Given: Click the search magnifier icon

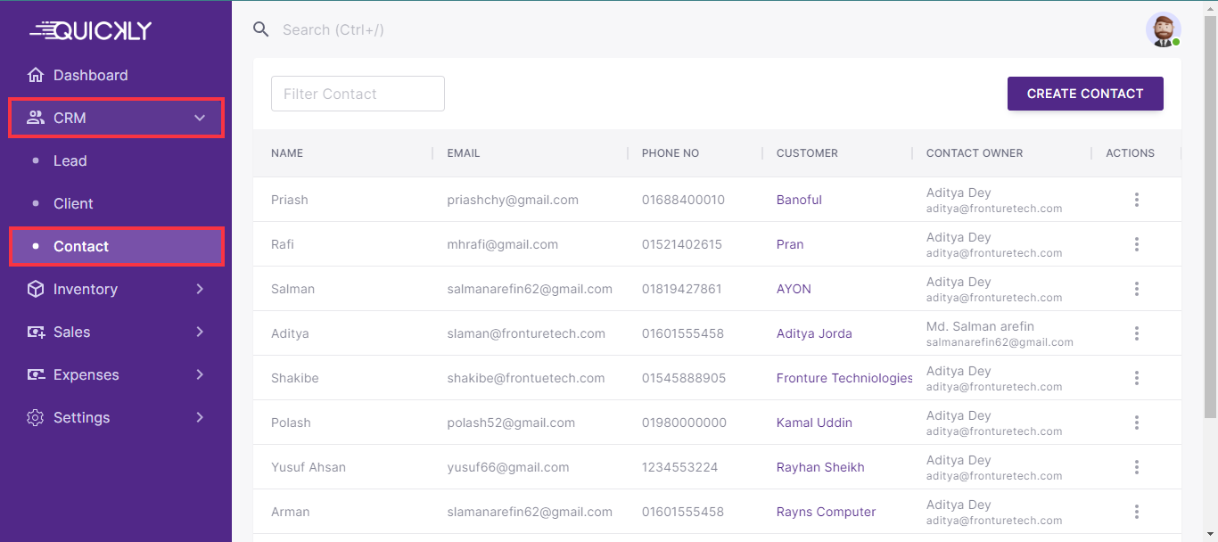Looking at the screenshot, I should click(x=261, y=29).
